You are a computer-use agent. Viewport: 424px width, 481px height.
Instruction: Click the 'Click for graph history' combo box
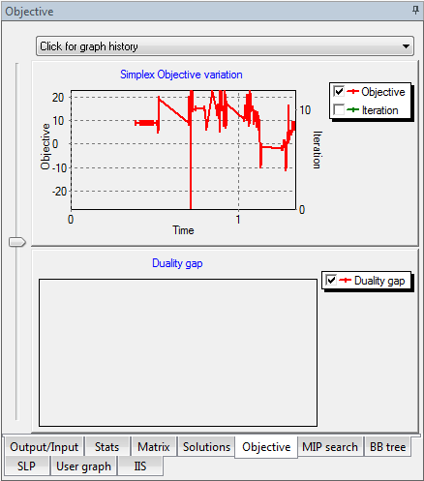[x=225, y=46]
